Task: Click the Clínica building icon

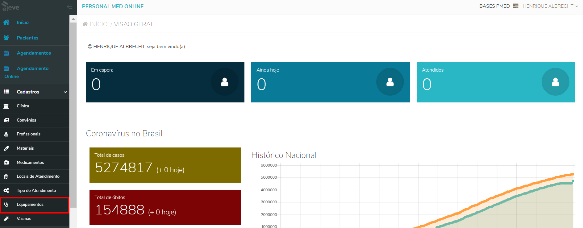Action: click(6, 106)
